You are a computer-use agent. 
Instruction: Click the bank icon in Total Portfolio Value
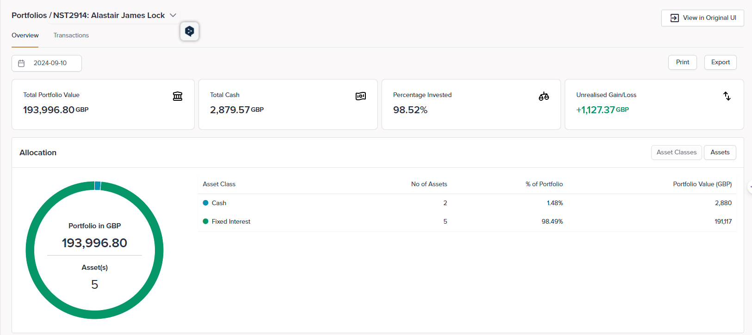click(x=178, y=96)
